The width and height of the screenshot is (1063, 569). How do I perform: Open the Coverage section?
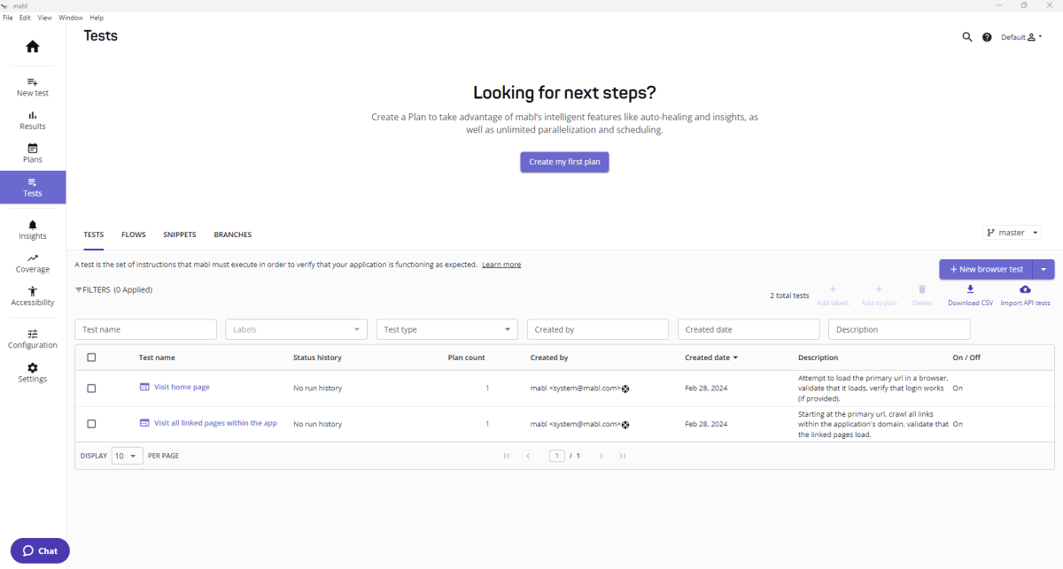coord(32,263)
